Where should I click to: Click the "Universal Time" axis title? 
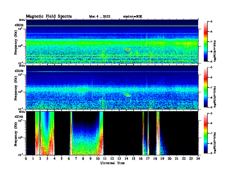112,163
